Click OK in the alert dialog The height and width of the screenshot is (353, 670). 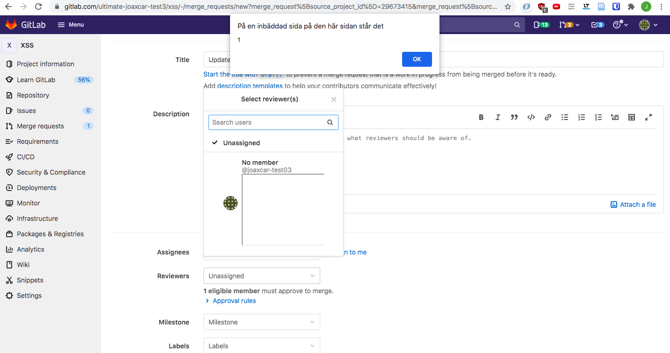pos(417,59)
